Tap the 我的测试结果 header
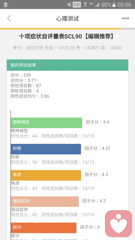The height and width of the screenshot is (240, 135). click(x=67, y=65)
